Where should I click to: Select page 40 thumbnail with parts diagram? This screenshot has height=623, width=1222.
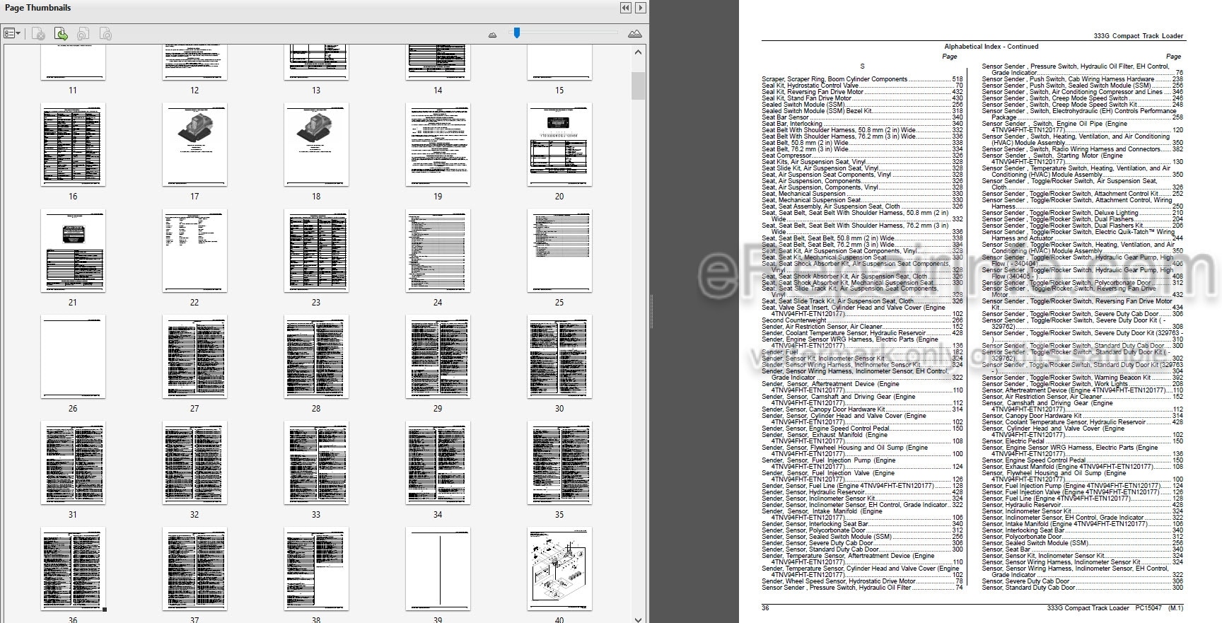pyautogui.click(x=559, y=569)
